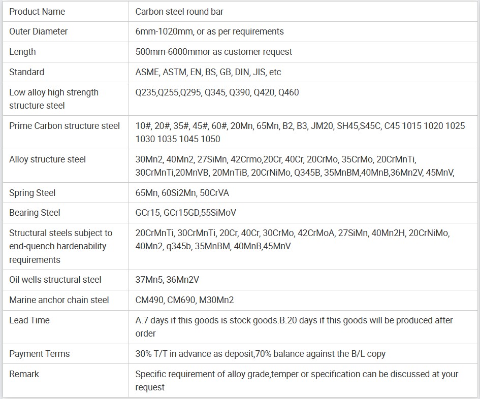Click the Bearing Steel row label

[x=35, y=213]
